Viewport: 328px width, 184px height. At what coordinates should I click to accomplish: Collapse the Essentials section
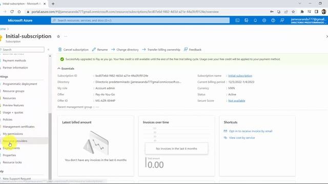tap(66, 68)
